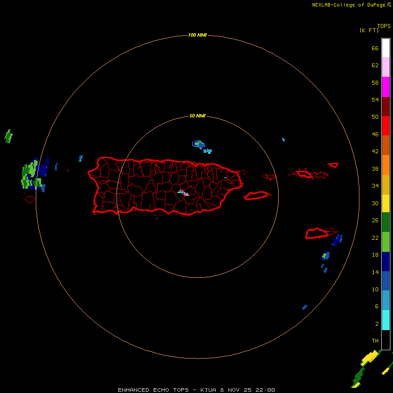Viewport: 393px width, 393px height.
Task: Click the 66 legend value
Action: 375,48
